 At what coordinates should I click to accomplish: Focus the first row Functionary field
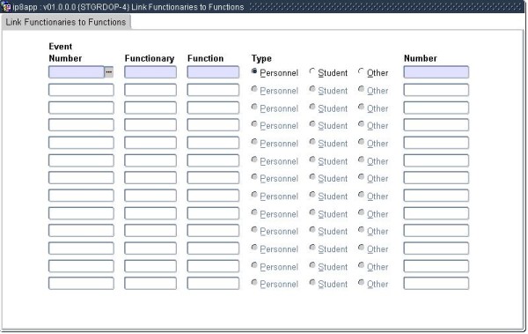click(x=150, y=72)
